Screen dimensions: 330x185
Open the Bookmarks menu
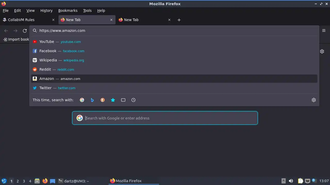[x=68, y=11]
